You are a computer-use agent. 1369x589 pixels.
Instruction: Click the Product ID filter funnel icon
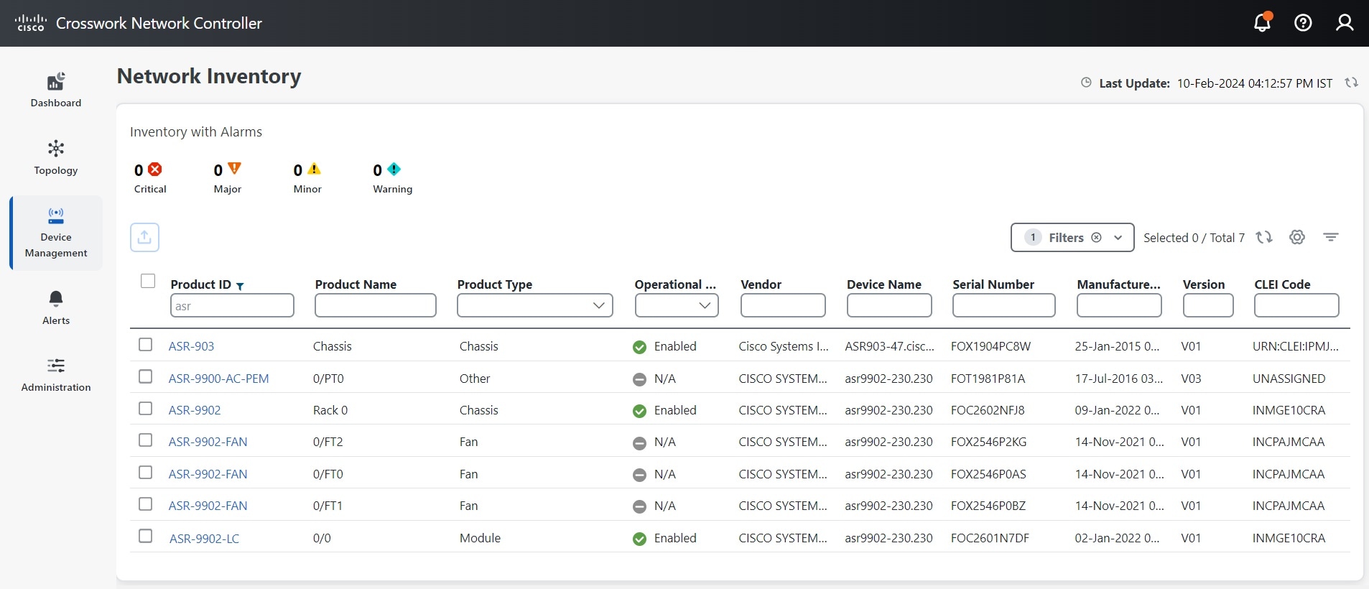click(240, 286)
